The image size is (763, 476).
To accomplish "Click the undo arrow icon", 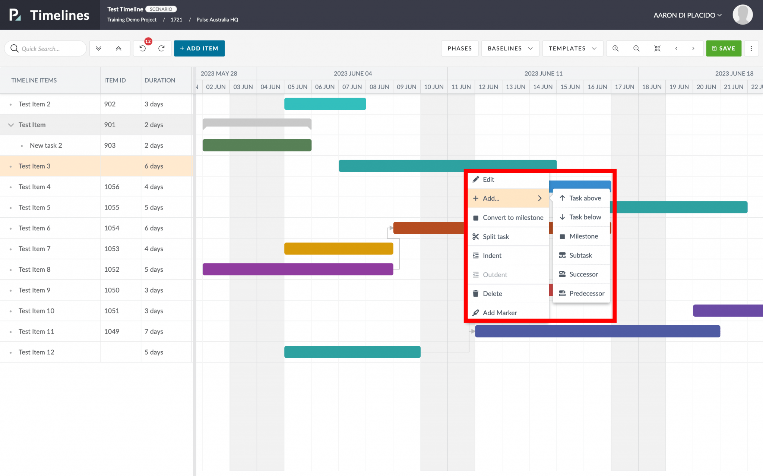I will (143, 48).
